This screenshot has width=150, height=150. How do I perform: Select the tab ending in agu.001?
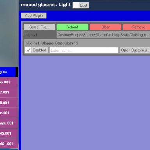click(9, 123)
